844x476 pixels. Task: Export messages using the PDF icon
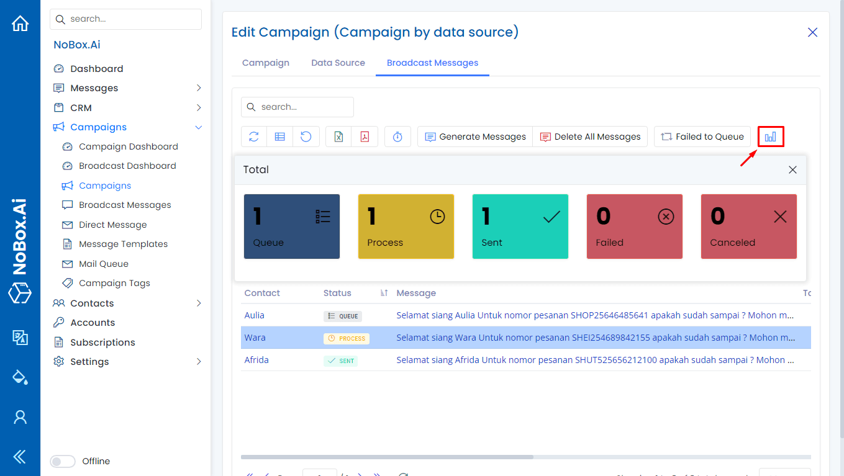[x=365, y=136]
